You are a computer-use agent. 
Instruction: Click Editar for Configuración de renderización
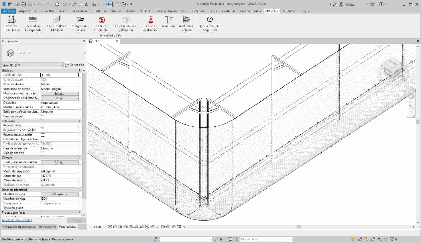click(59, 162)
